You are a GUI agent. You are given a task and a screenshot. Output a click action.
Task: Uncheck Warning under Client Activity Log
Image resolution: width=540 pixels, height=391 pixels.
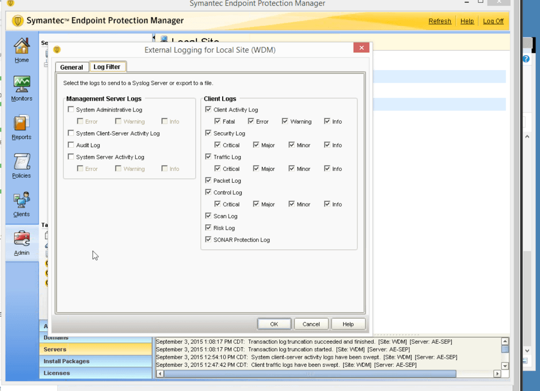point(285,121)
